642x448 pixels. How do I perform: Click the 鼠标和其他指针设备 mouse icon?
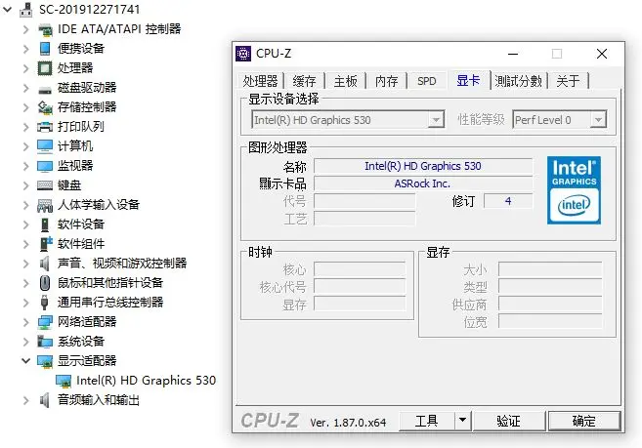45,283
